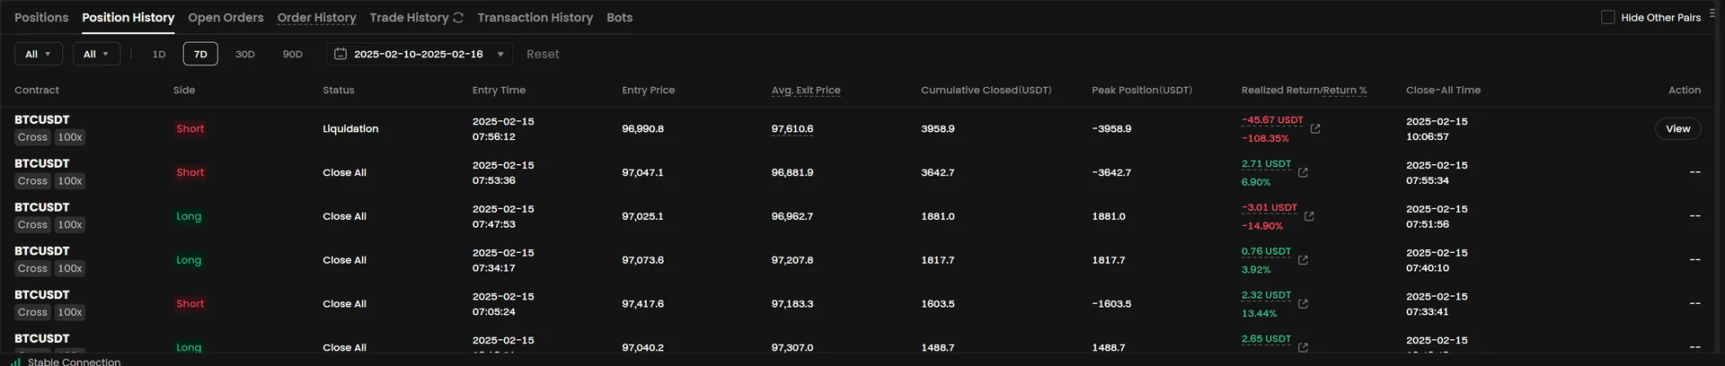Click the signal bars Stable Connection icon

click(16, 362)
